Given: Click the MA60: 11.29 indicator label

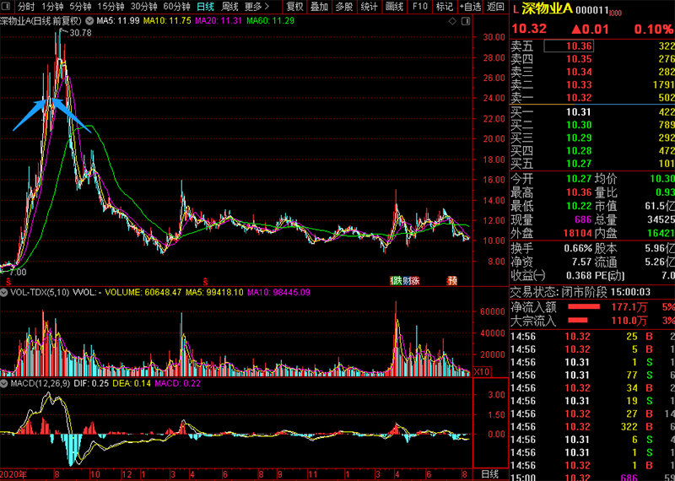Looking at the screenshot, I should pos(270,20).
